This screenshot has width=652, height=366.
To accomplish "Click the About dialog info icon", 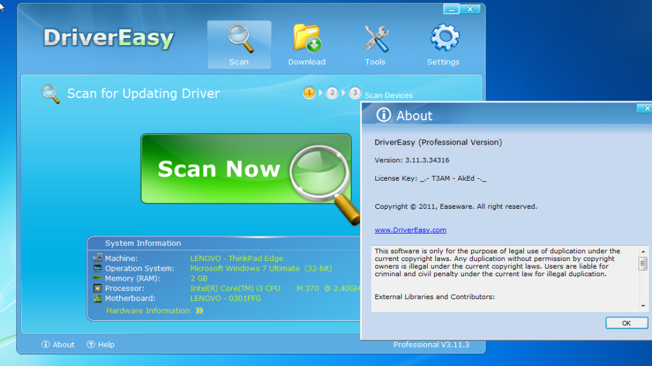I will 384,115.
